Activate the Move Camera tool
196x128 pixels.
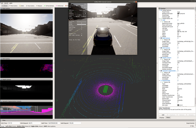tap(13, 5)
